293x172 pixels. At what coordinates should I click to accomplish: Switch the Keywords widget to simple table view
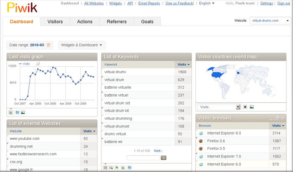[105, 167]
